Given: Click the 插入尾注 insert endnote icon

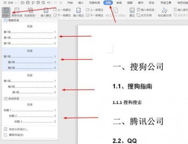Looking at the screenshot, I should [x=78, y=12].
